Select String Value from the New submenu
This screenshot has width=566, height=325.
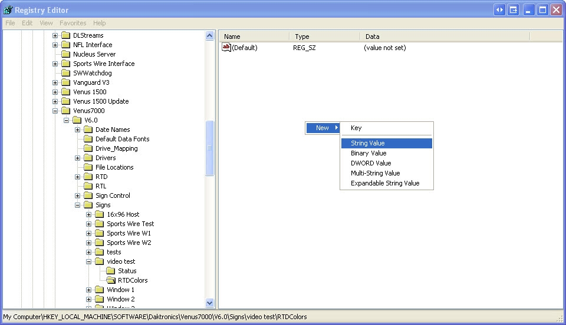(x=368, y=143)
